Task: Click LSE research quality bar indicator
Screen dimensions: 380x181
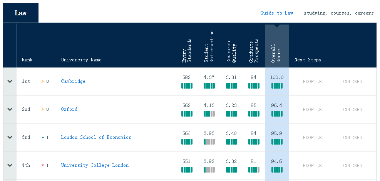Action: (232, 142)
